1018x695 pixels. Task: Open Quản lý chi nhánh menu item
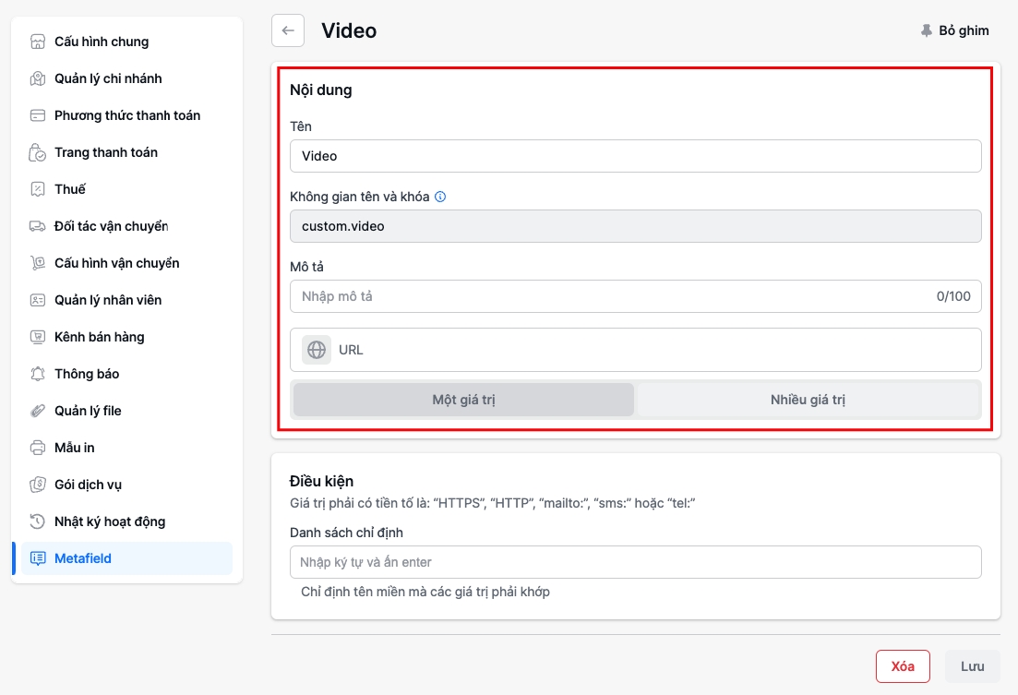108,78
